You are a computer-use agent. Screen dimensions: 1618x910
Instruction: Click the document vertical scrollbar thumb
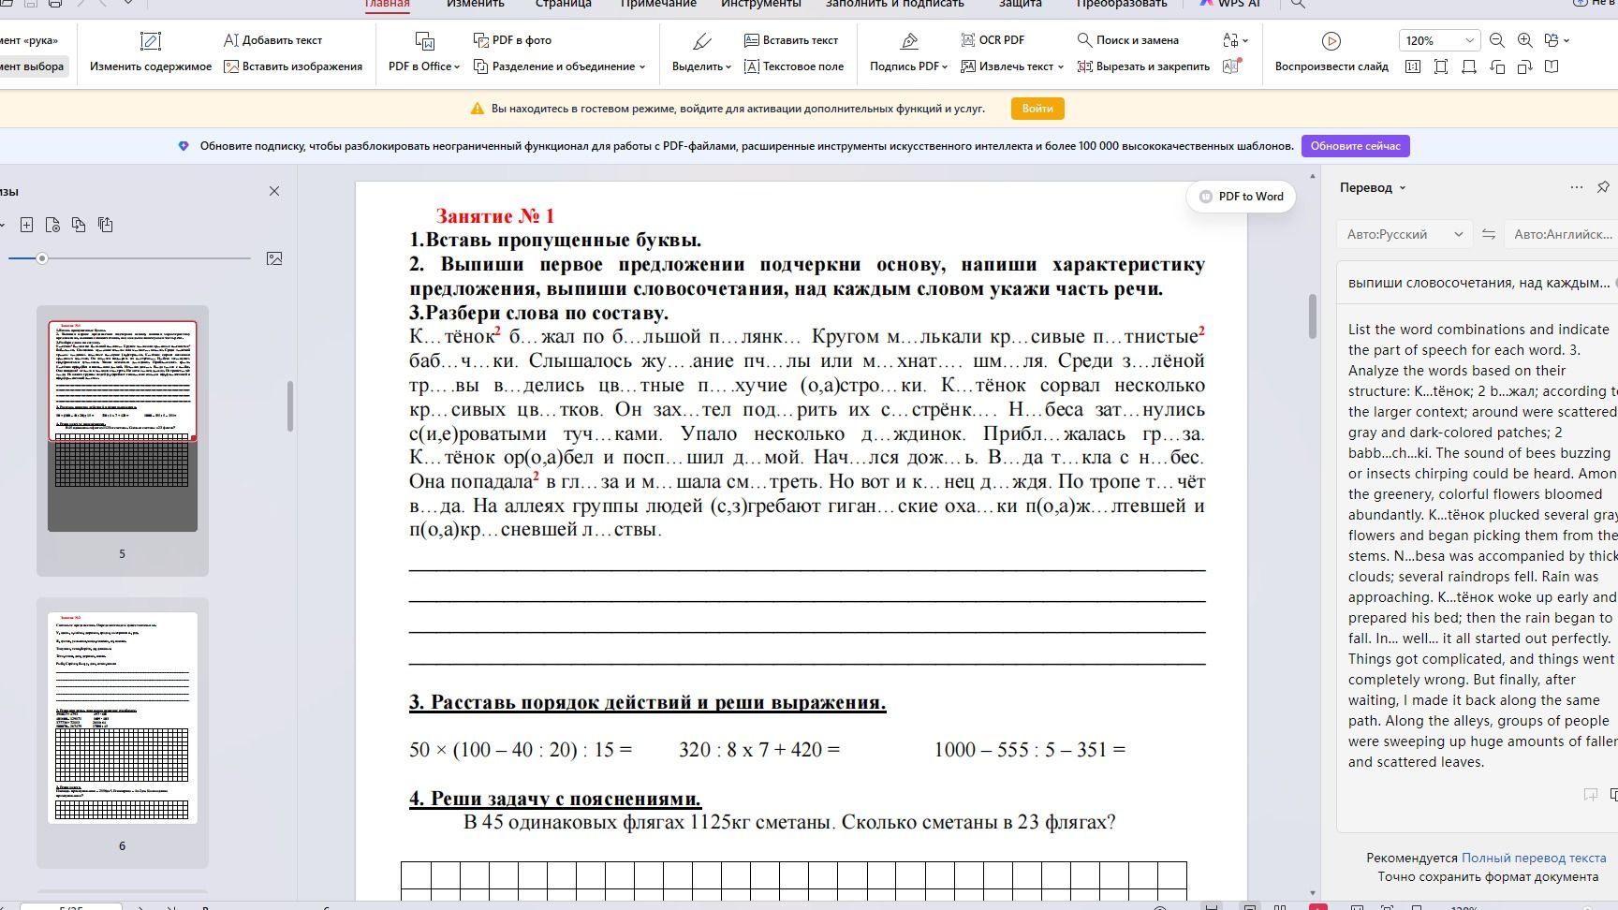point(1312,316)
